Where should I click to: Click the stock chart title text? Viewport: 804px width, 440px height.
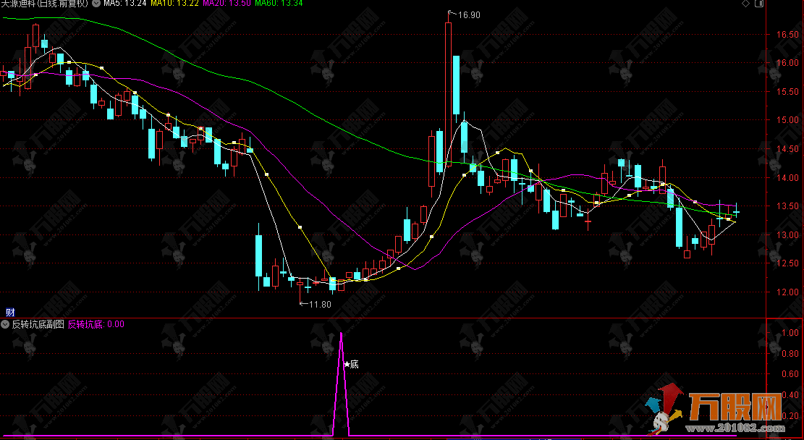(43, 4)
